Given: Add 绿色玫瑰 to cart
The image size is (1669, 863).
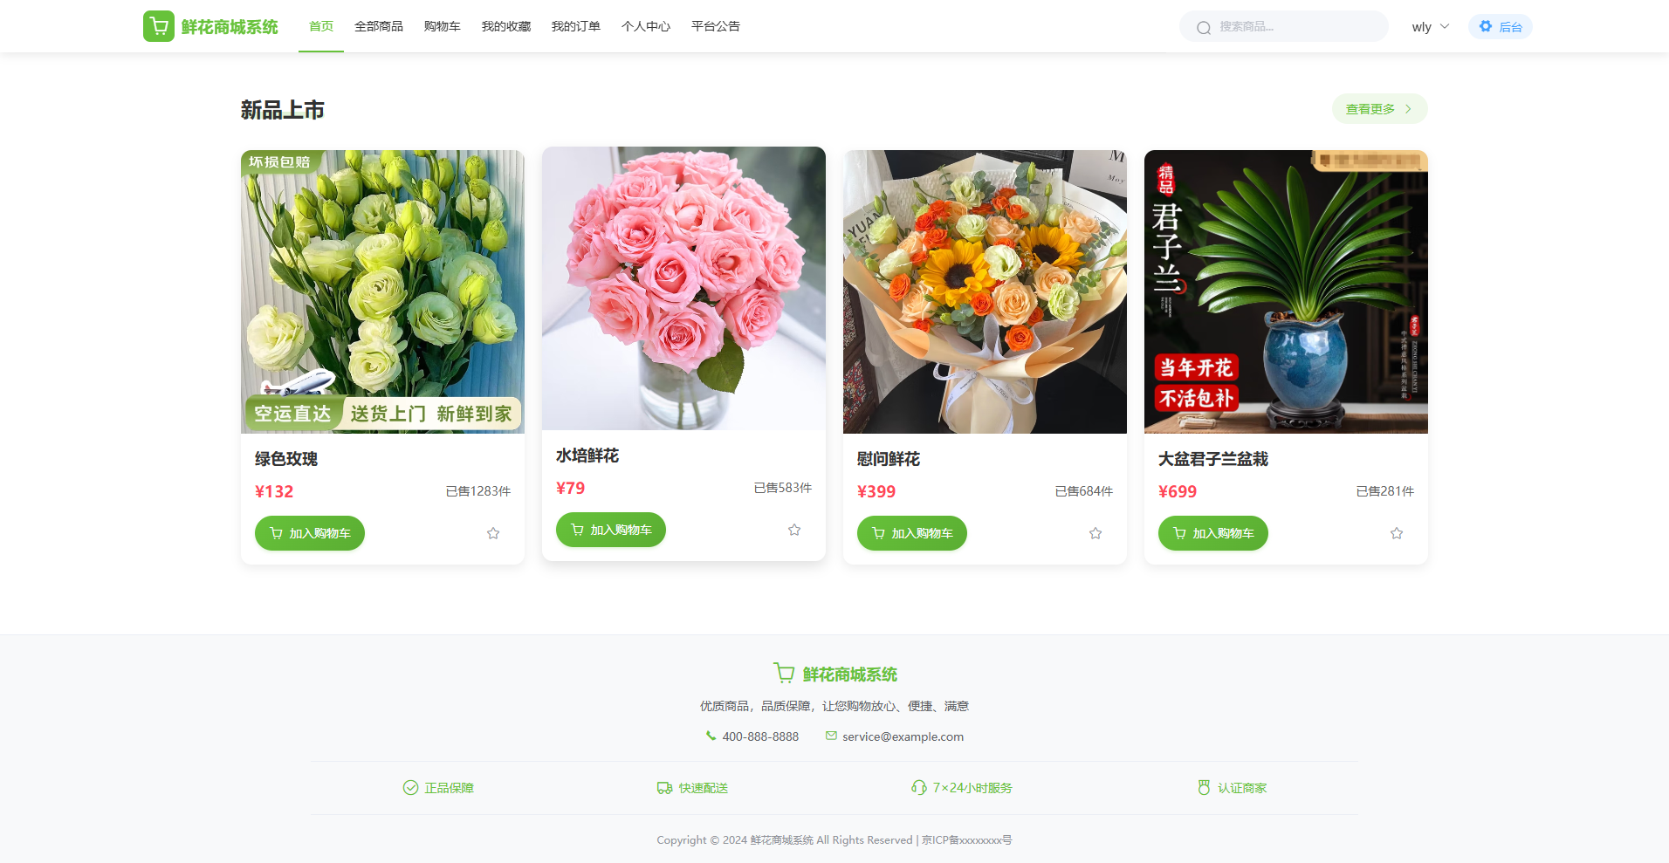Looking at the screenshot, I should 310,533.
